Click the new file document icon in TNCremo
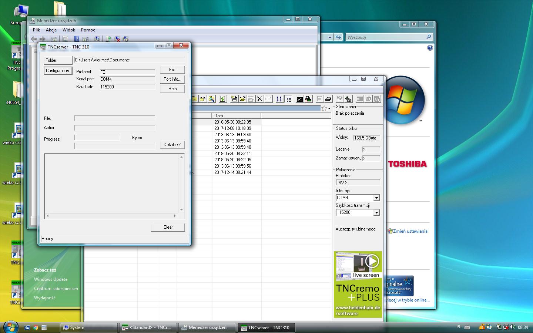 [x=234, y=99]
